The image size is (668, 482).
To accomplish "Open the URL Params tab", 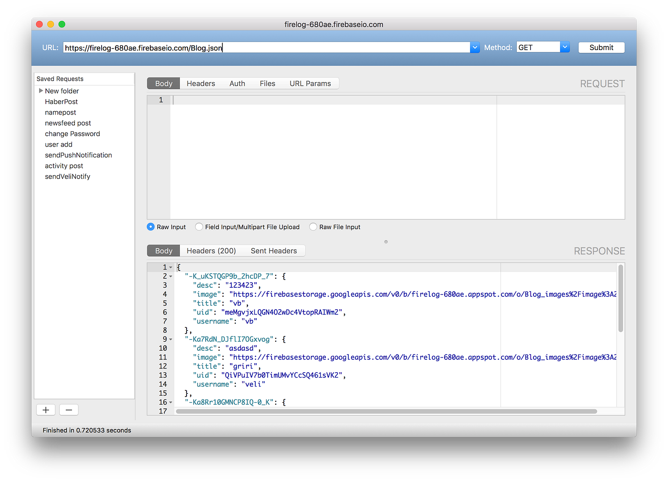I will point(310,84).
